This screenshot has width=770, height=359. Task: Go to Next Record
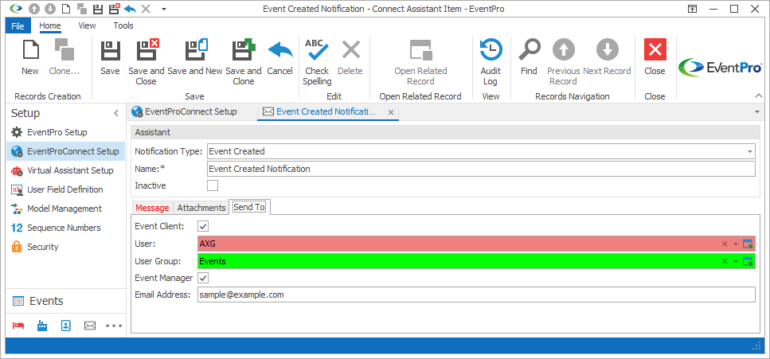607,57
